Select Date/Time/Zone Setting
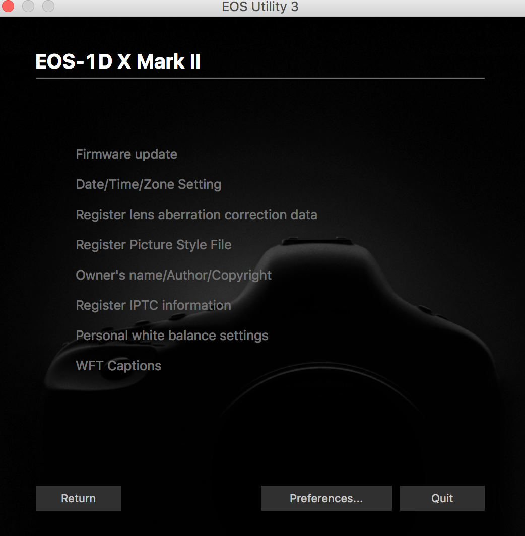The height and width of the screenshot is (536, 525). [149, 184]
